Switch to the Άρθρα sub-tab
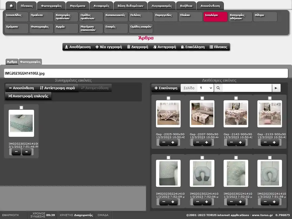The width and height of the screenshot is (292, 219). click(x=12, y=62)
